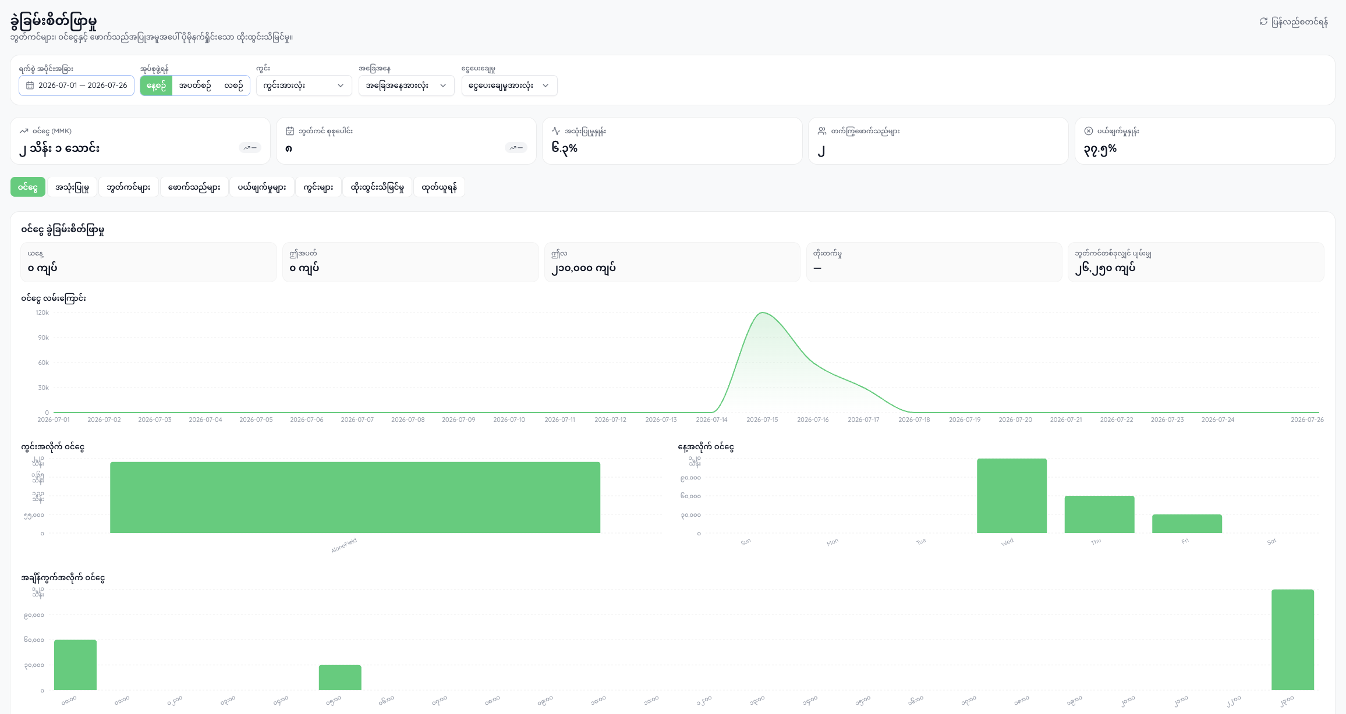Click the AloneField revenue bar
This screenshot has height=714, width=1346.
click(355, 498)
